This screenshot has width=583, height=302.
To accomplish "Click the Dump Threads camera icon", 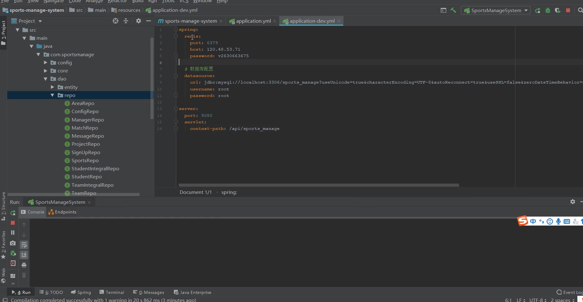I will click(x=13, y=243).
